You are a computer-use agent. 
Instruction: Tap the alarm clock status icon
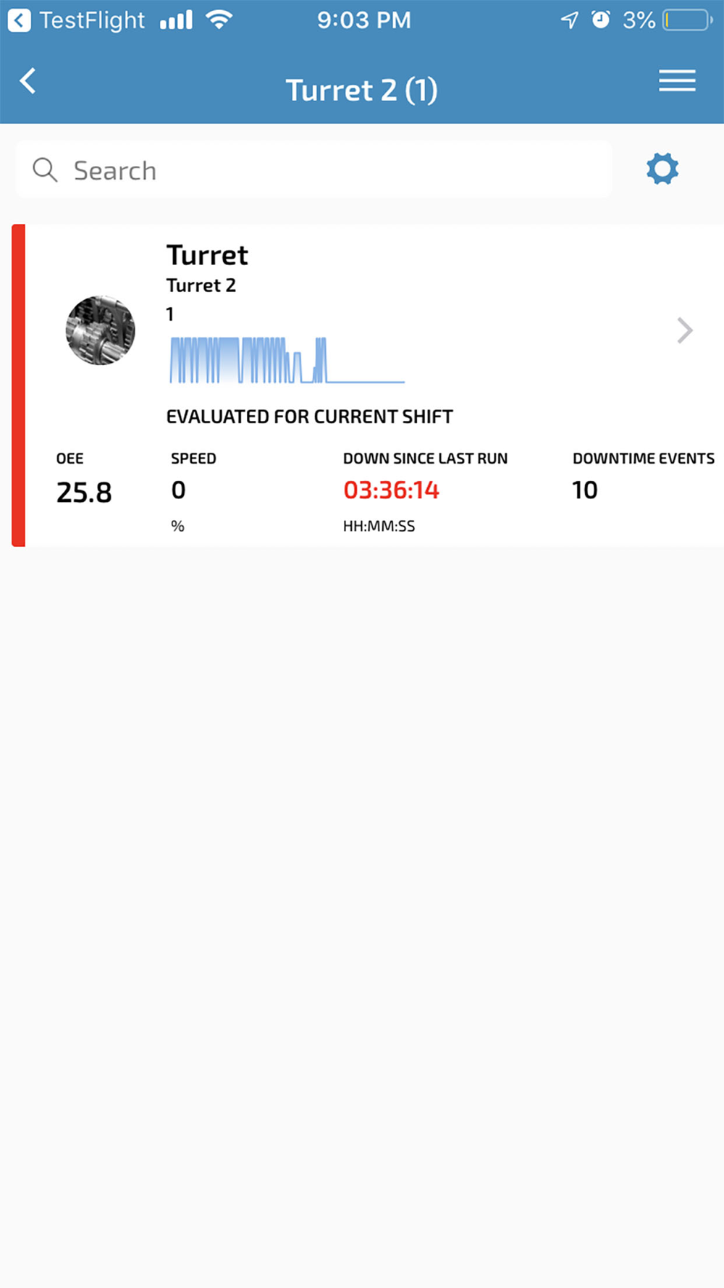coord(601,20)
